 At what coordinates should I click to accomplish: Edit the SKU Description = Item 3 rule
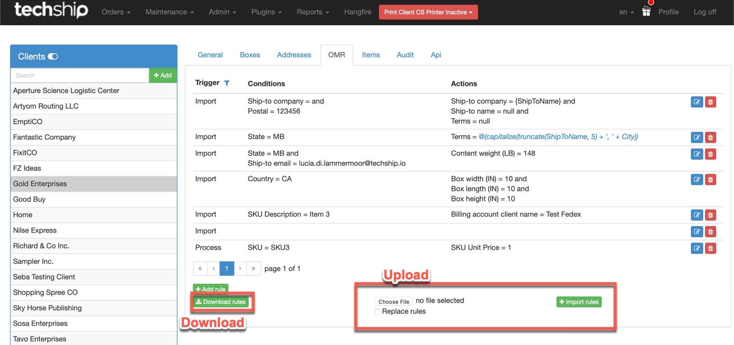click(696, 215)
